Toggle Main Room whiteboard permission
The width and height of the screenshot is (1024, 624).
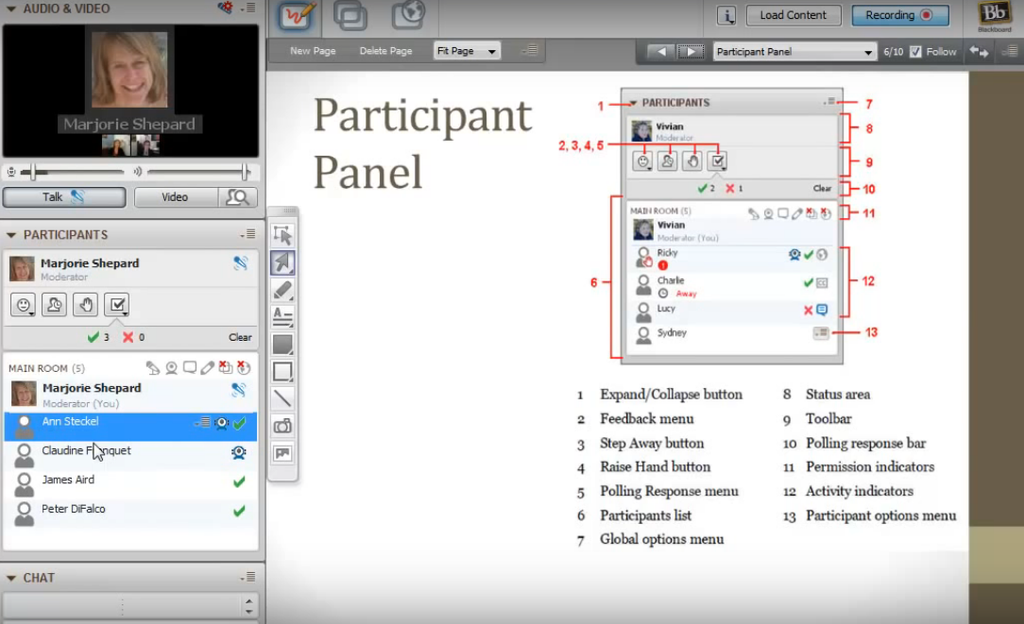208,368
